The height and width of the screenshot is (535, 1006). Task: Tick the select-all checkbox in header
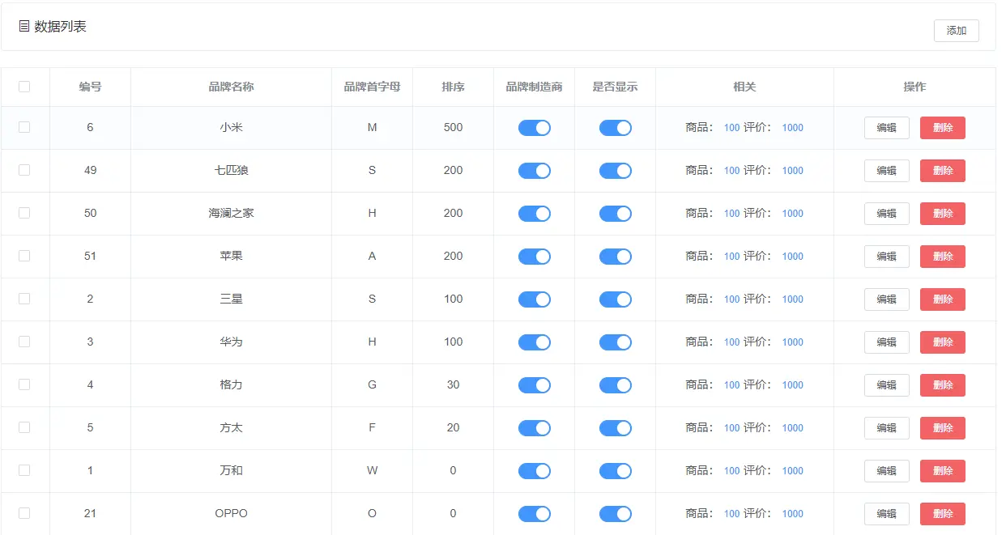(24, 87)
